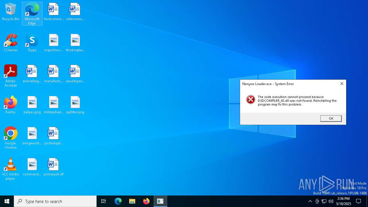The height and width of the screenshot is (207, 368).
Task: Launch Microsoft Edge from the taskbar
Action: pos(118,201)
